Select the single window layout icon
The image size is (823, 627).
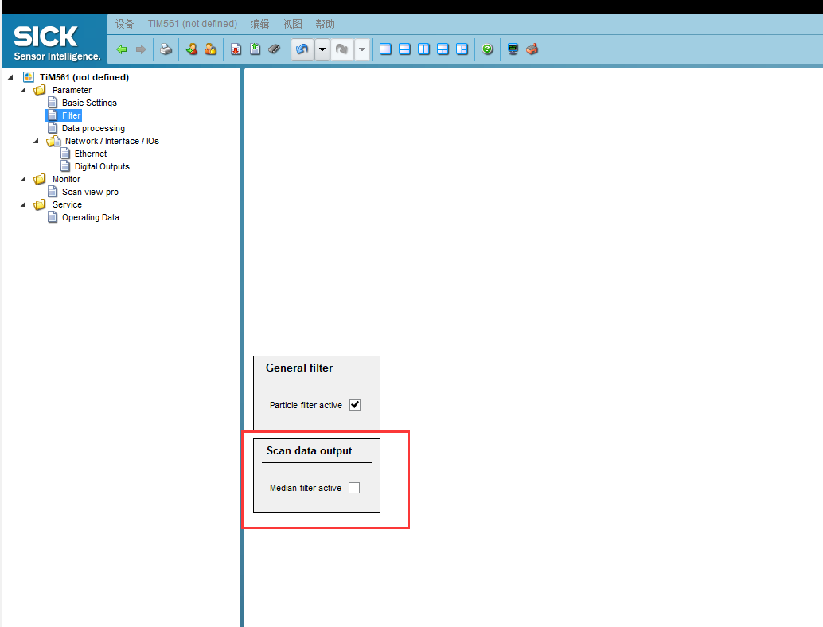click(x=385, y=49)
